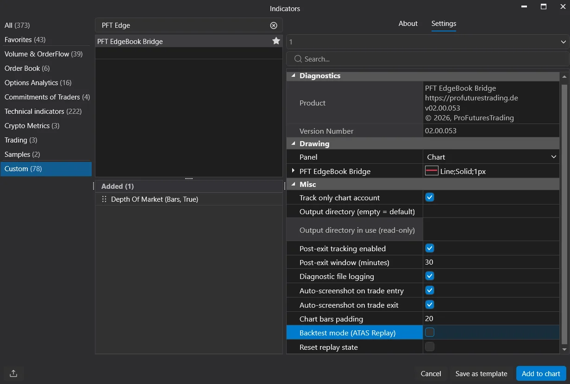The width and height of the screenshot is (570, 384).
Task: Click Save as template
Action: (x=481, y=373)
